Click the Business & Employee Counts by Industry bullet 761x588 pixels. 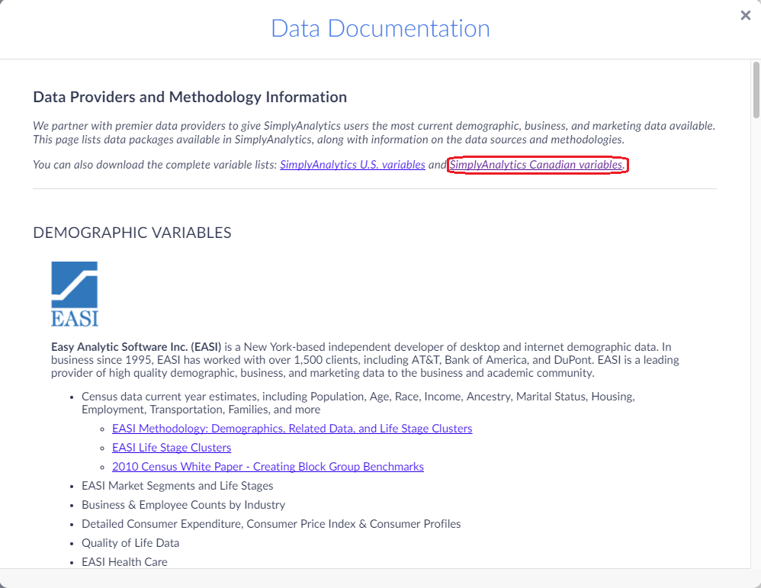tap(183, 505)
